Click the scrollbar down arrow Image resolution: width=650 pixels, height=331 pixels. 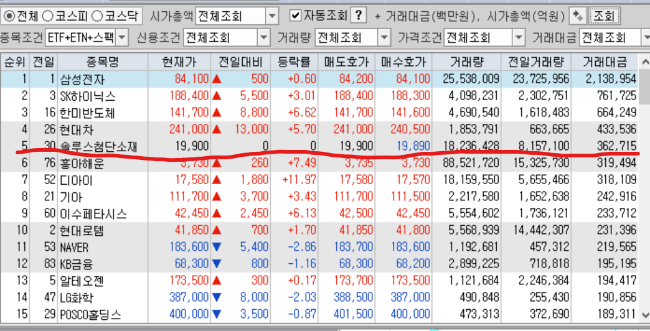click(645, 315)
